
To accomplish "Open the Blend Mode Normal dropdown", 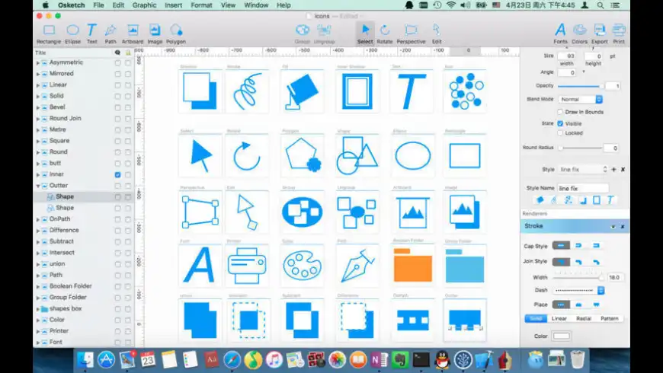I will click(581, 99).
